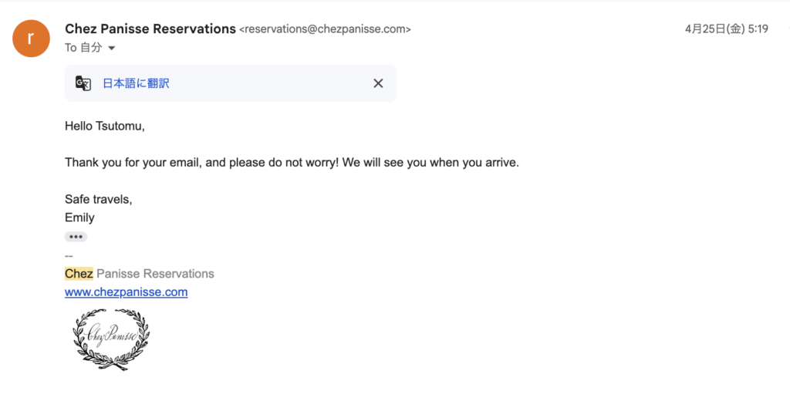Image resolution: width=790 pixels, height=411 pixels.
Task: Dismiss the translation banner with X
Action: click(x=378, y=83)
